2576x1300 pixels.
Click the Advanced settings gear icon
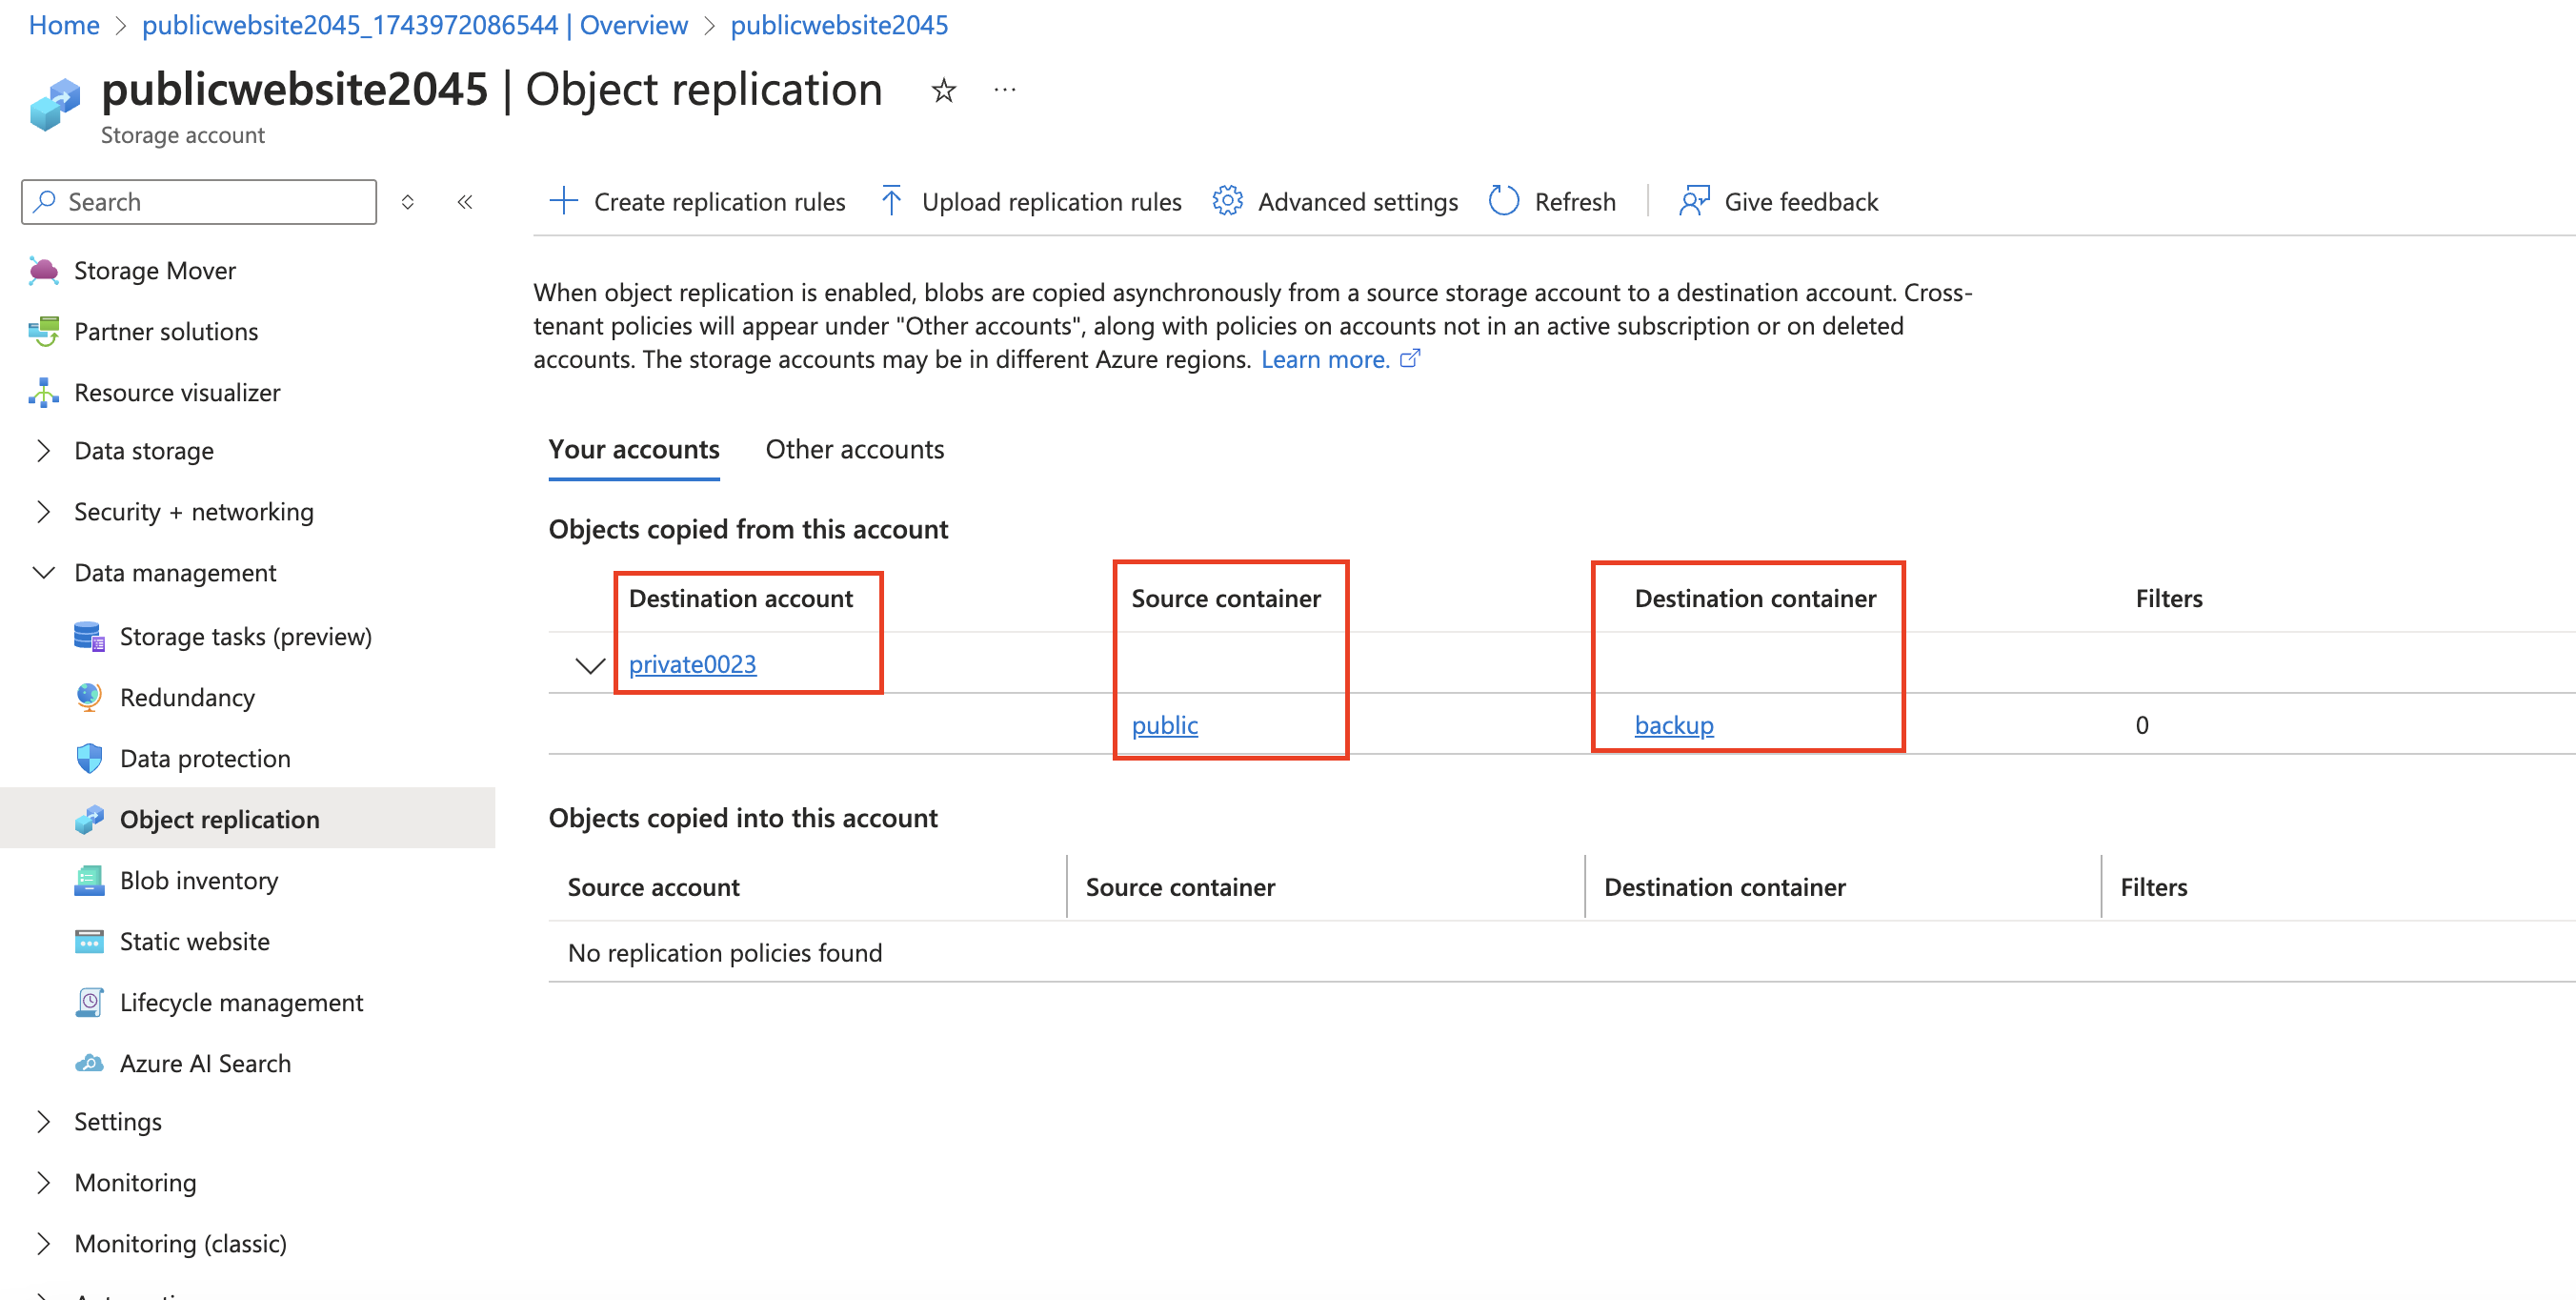coord(1227,201)
